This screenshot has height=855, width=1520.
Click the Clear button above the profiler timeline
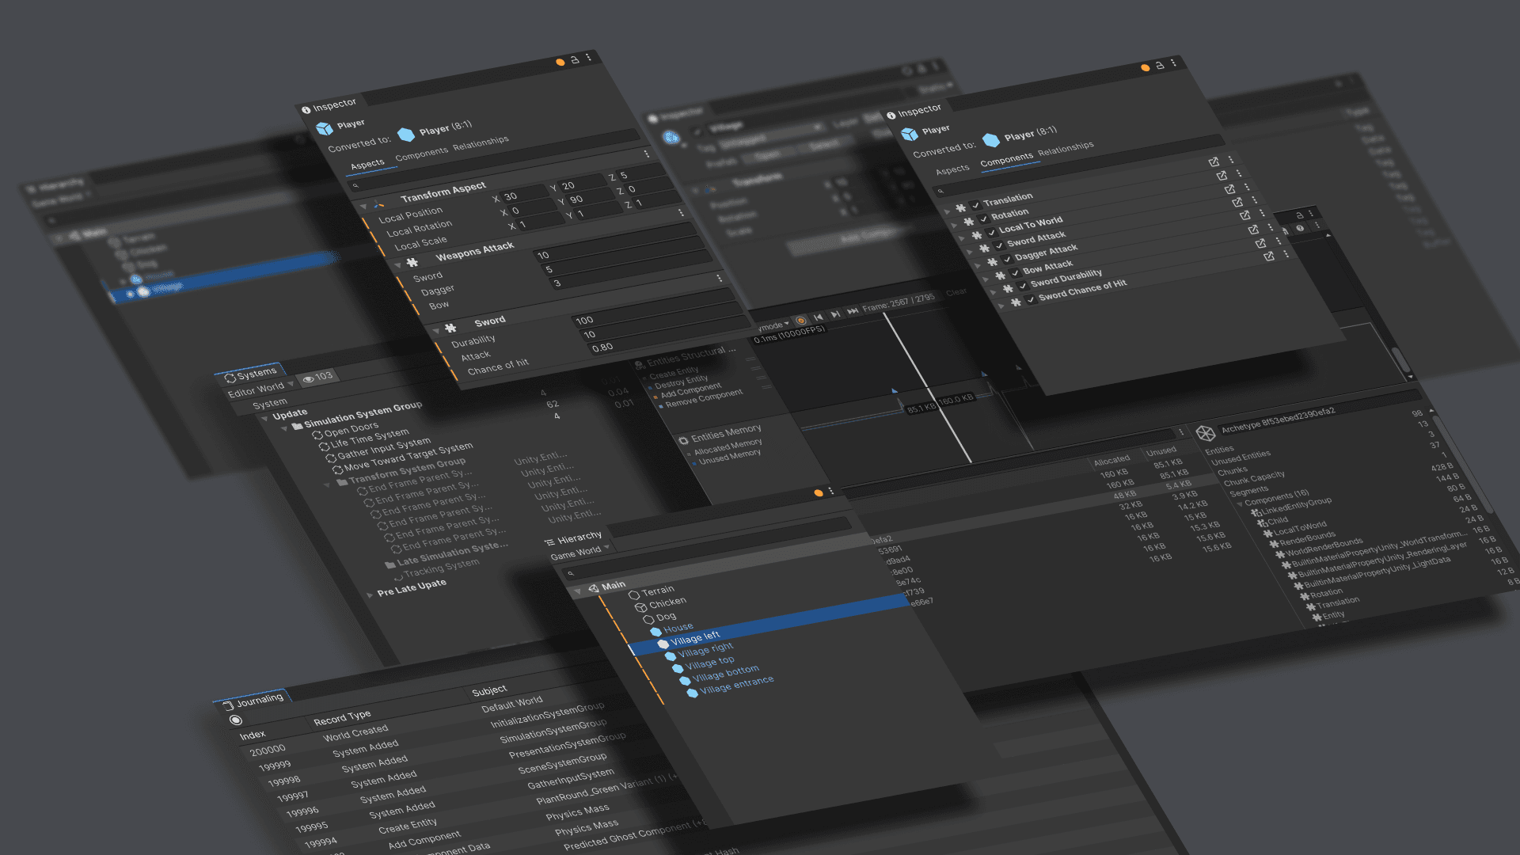pyautogui.click(x=957, y=291)
